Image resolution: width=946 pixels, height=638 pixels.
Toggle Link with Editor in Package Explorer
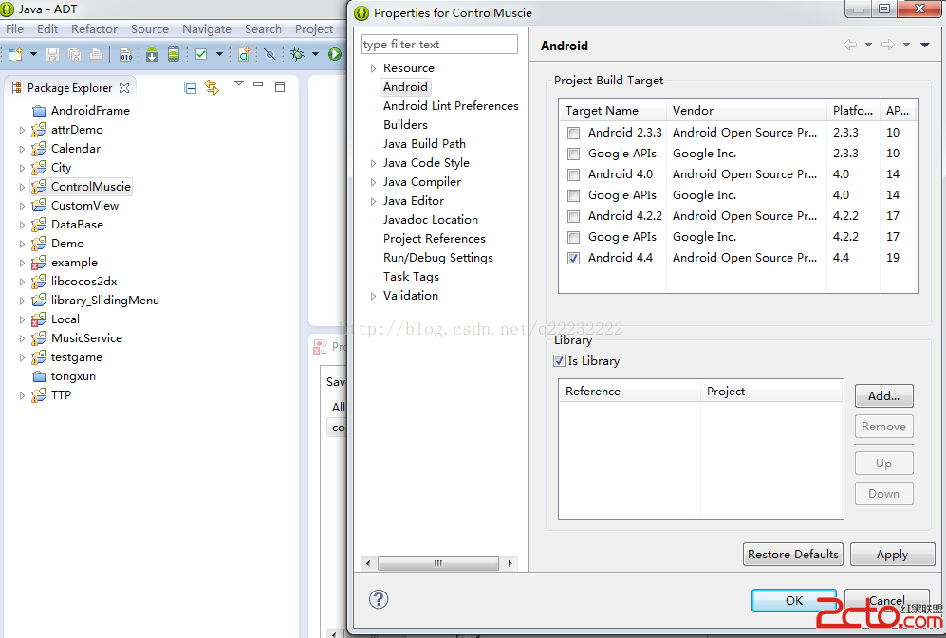[212, 87]
